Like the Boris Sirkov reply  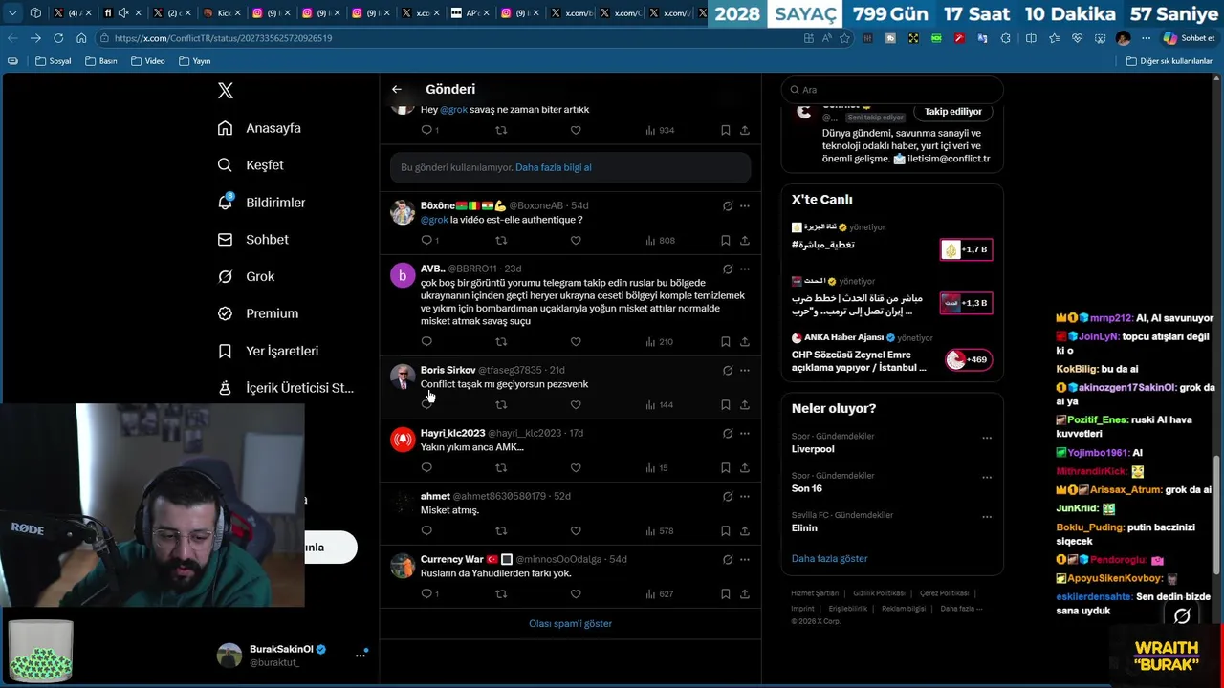[576, 405]
